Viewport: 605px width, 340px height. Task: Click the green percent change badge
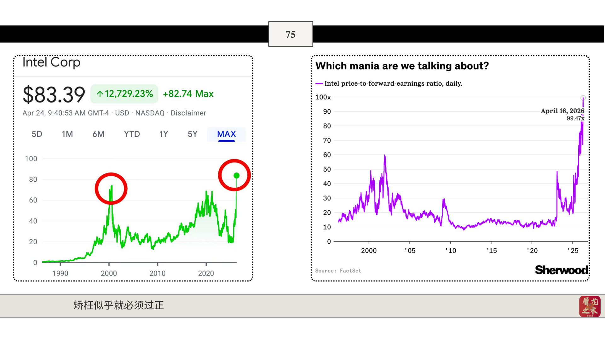pos(124,94)
